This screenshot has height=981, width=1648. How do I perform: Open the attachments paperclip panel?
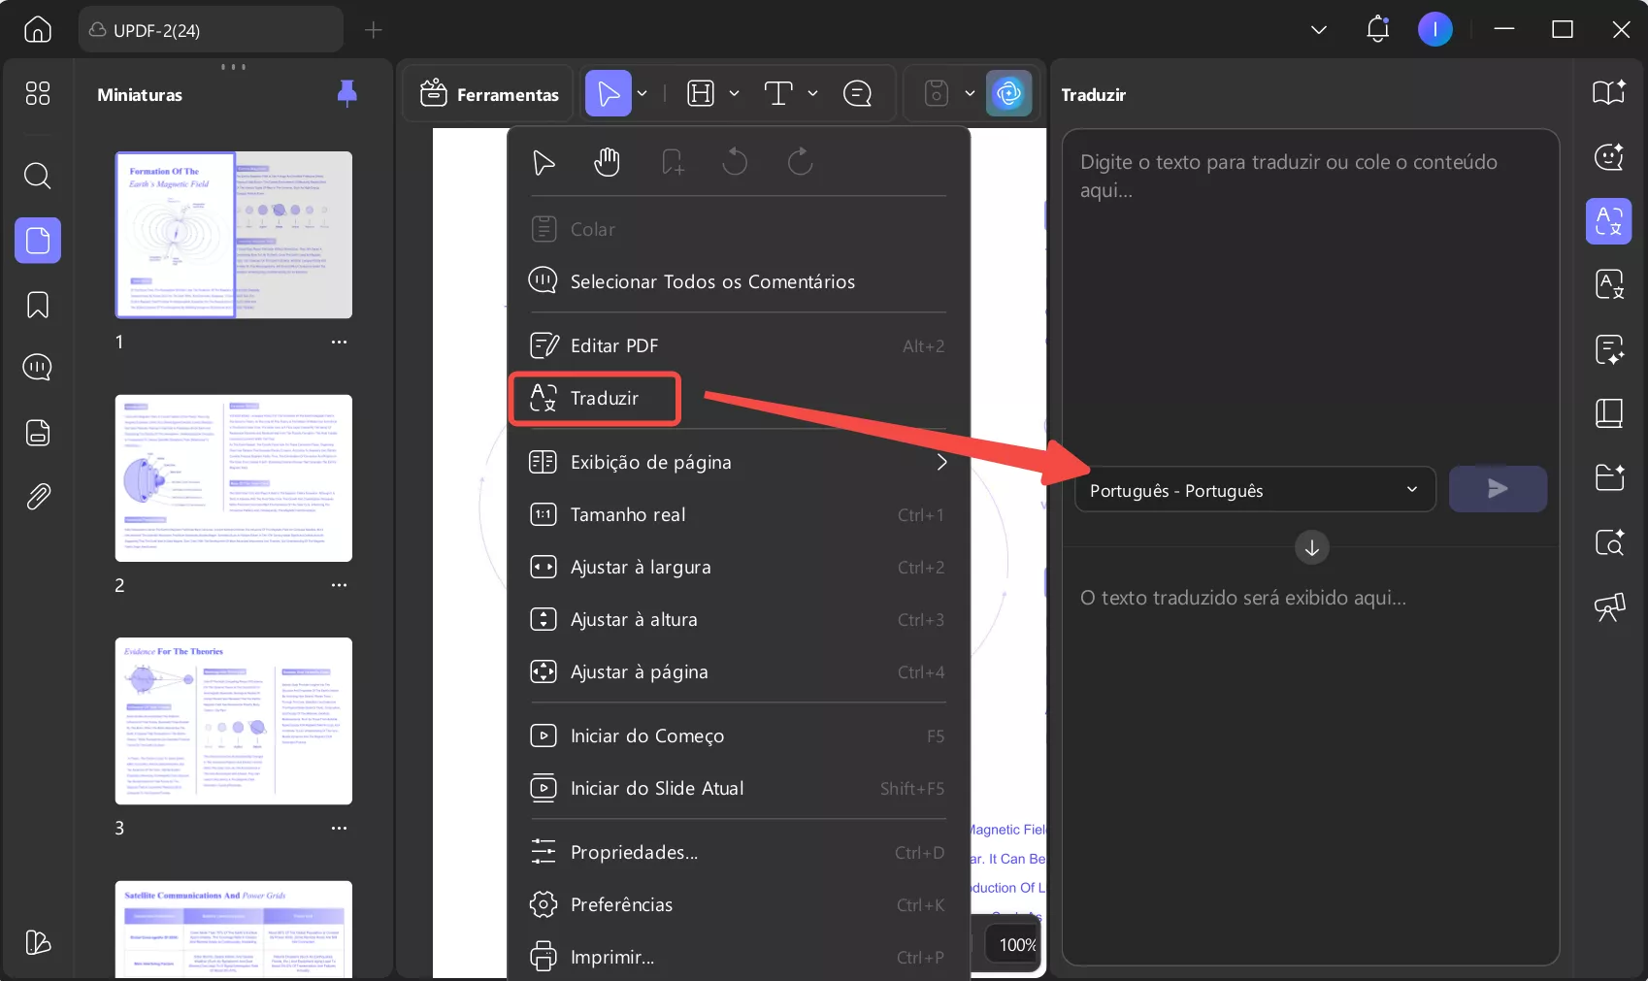[x=37, y=496]
